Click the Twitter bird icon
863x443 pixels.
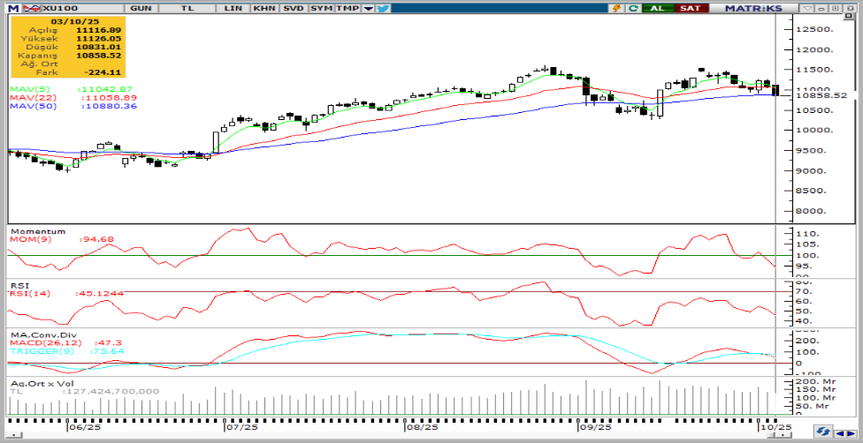(x=382, y=8)
